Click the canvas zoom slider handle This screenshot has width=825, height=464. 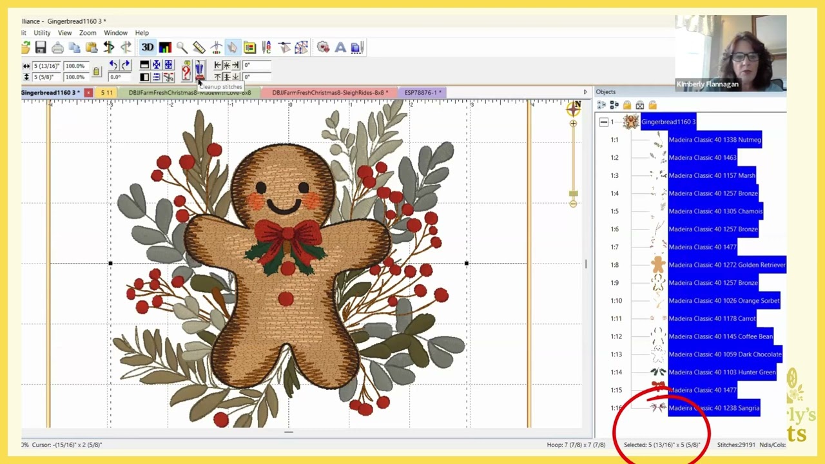click(573, 193)
